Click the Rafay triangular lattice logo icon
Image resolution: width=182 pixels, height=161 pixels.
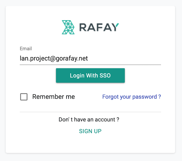tap(68, 27)
